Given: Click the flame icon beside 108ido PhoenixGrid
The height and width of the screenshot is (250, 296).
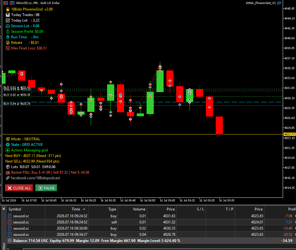Looking at the screenshot, I should click(8, 9).
